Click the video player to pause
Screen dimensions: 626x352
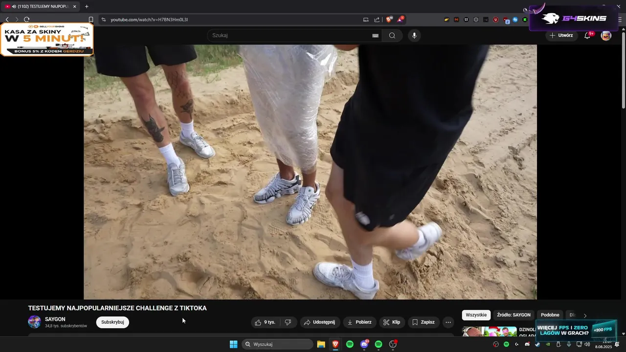310,172
